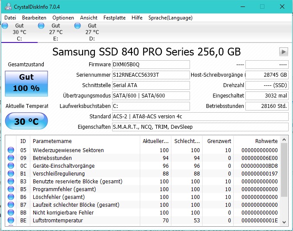293x231 pixels.
Task: Select the D: drive tab
Action: pyautogui.click(x=92, y=32)
